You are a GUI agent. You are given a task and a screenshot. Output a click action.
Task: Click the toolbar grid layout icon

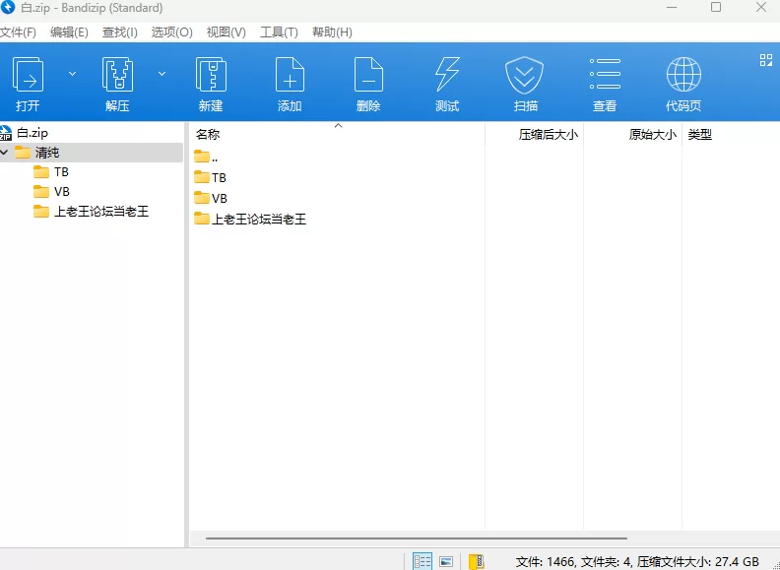coord(766,60)
